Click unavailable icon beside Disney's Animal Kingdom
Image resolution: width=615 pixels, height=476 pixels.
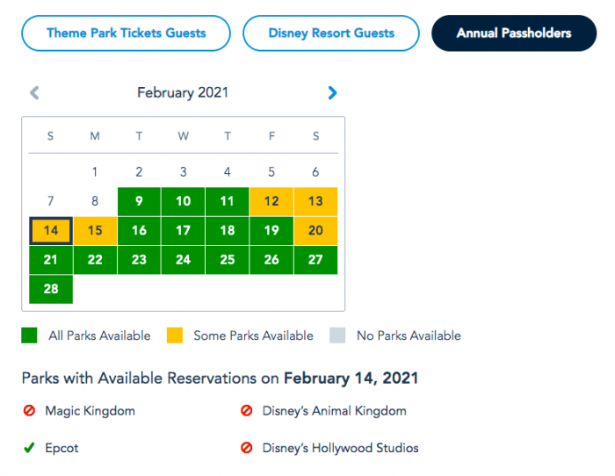(246, 410)
